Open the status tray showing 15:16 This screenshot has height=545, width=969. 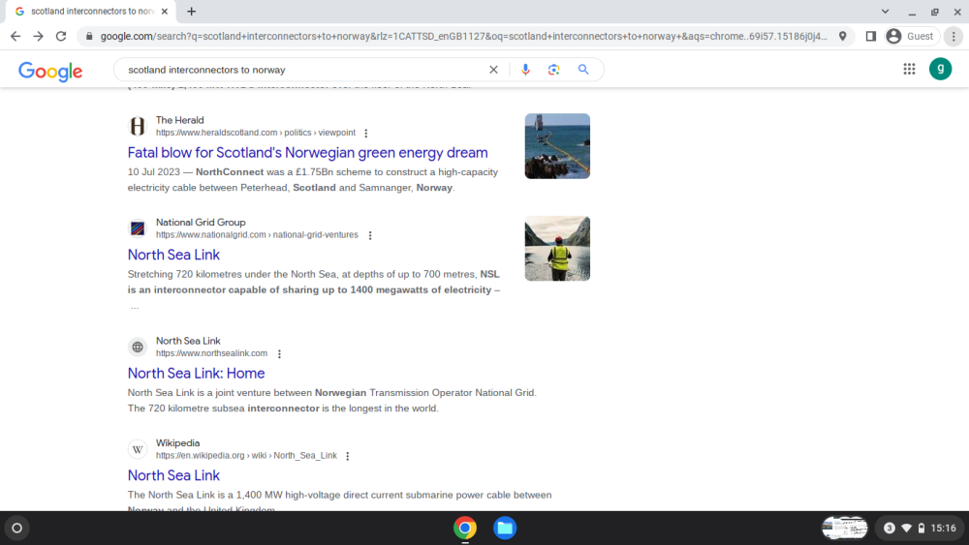(920, 528)
